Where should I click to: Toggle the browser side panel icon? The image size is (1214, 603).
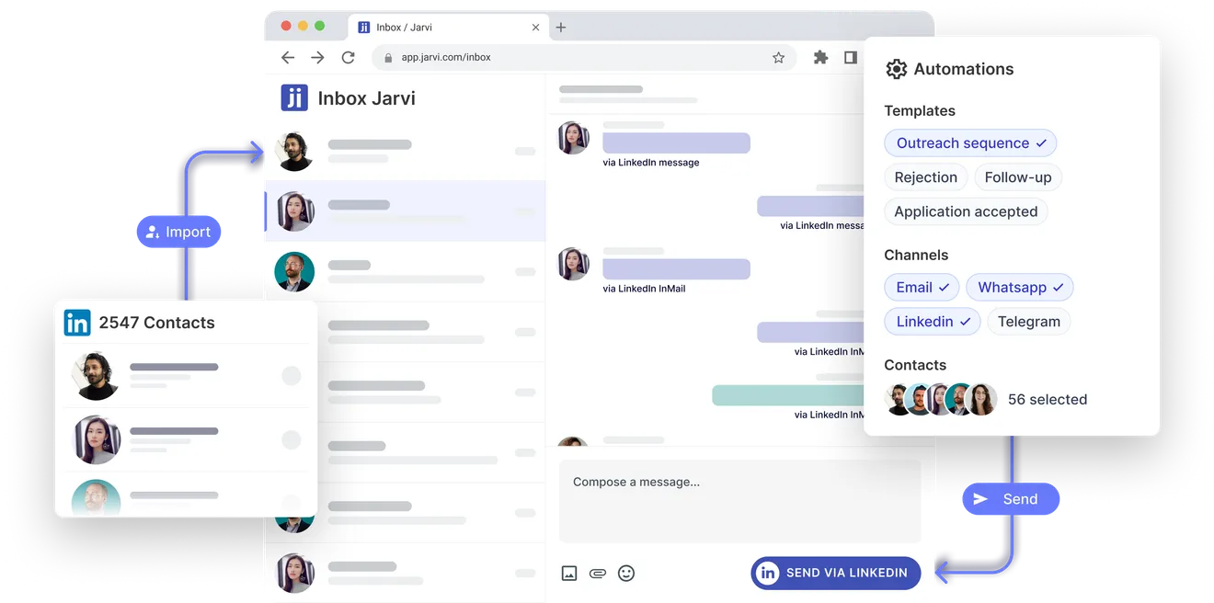(851, 57)
